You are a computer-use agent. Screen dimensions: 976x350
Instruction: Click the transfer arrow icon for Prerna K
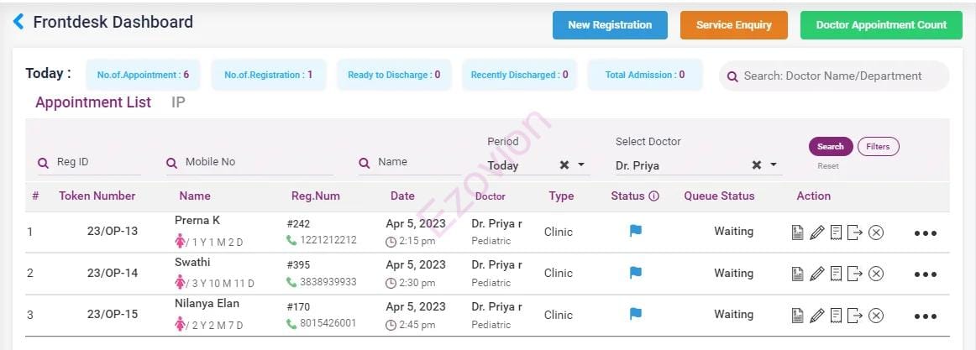[855, 232]
